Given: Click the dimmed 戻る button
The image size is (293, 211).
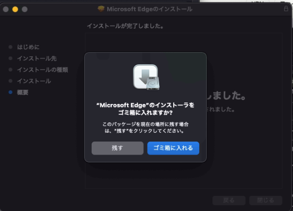Looking at the screenshot, I should pyautogui.click(x=229, y=201).
